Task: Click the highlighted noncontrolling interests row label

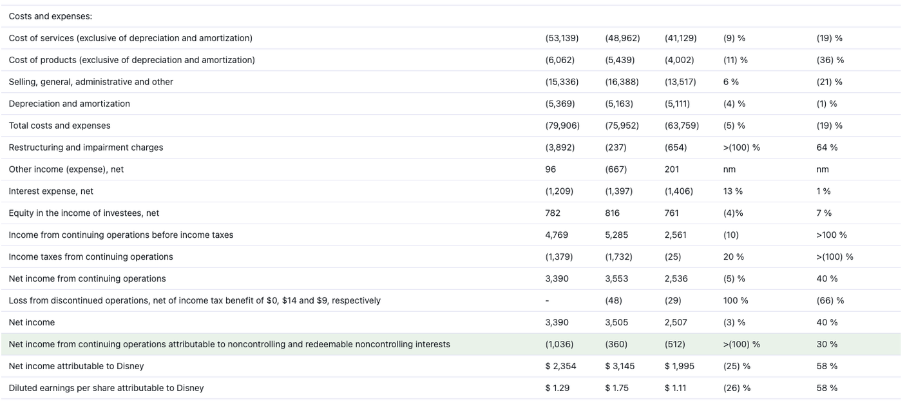Action: click(229, 345)
